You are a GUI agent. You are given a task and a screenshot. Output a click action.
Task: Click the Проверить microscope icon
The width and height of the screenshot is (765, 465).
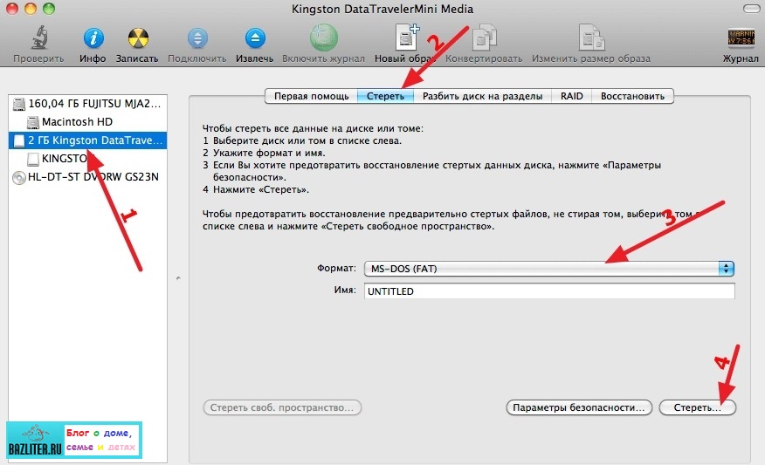coord(39,38)
